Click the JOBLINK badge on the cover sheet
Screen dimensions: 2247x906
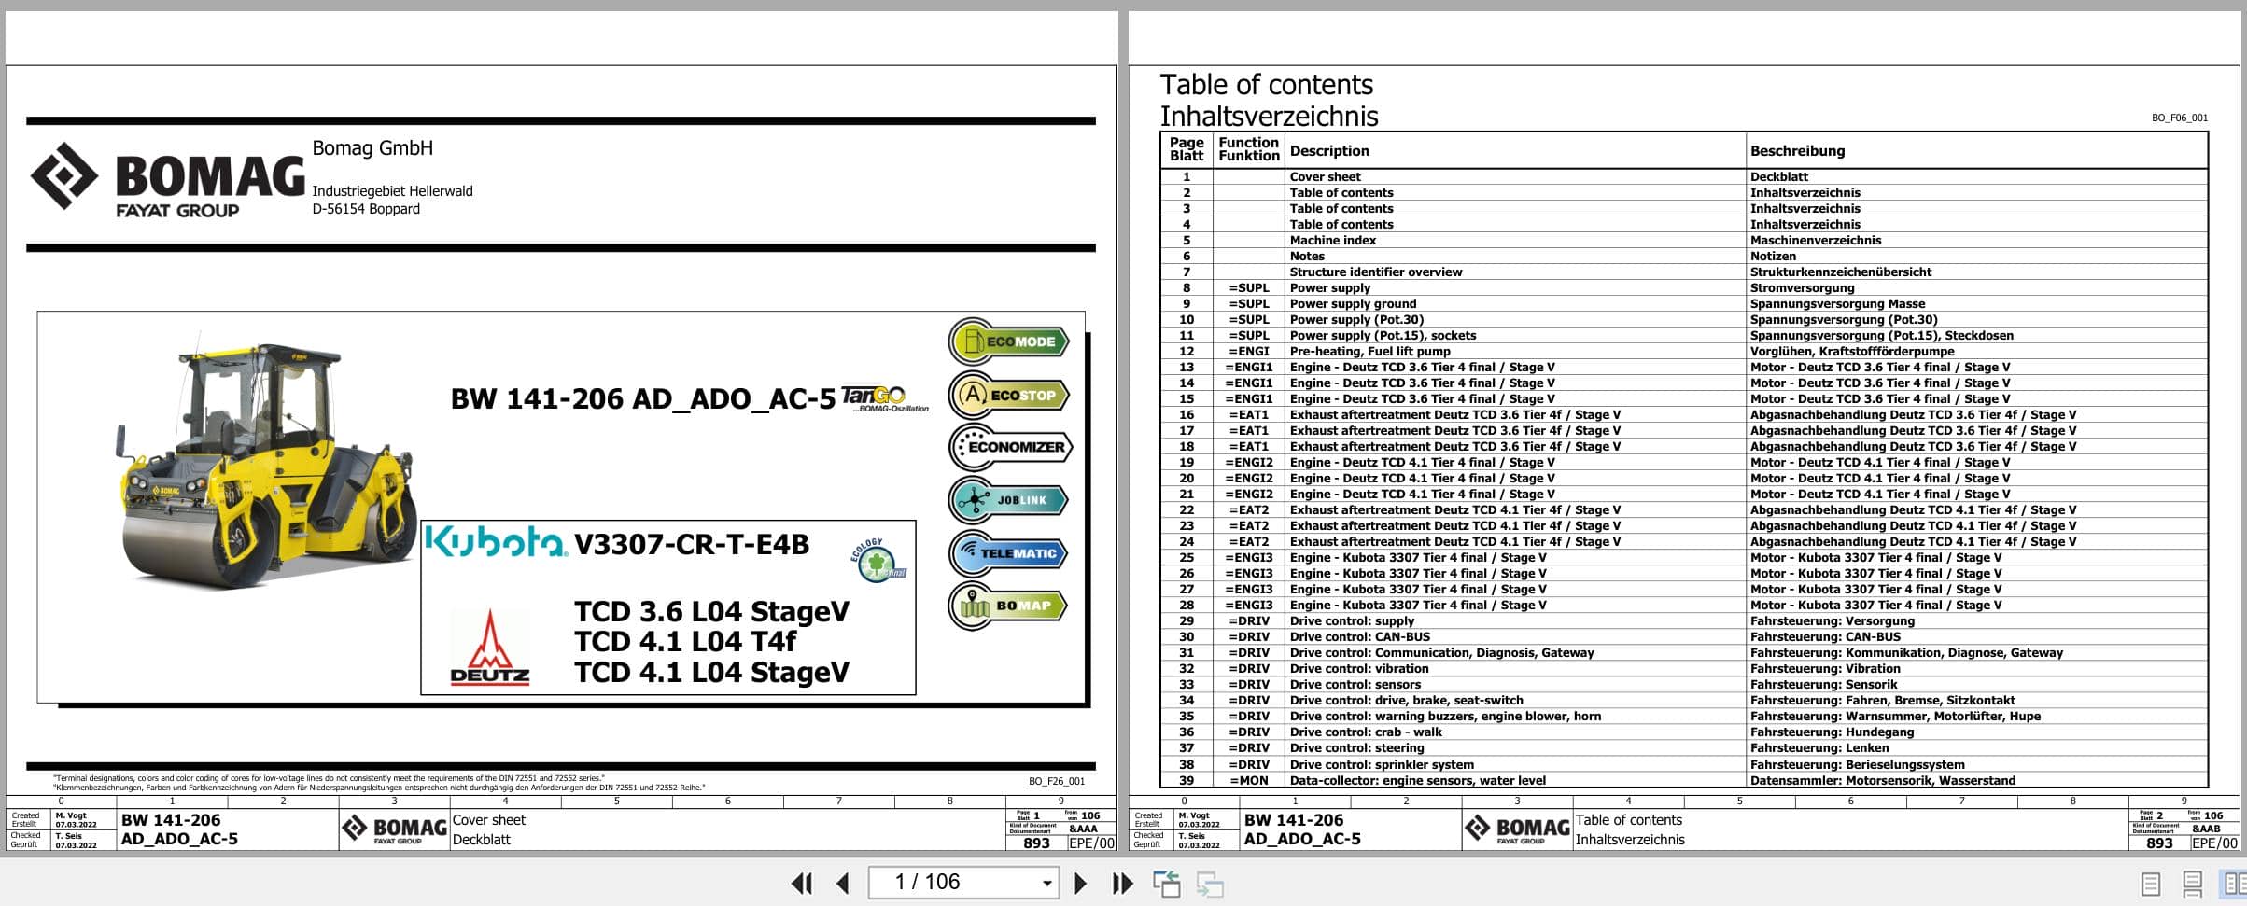[x=1008, y=500]
